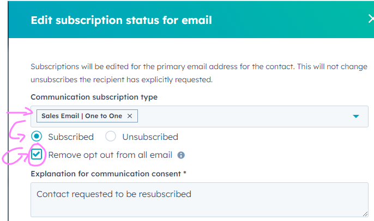Focus the explanation for consent text area
Viewport: 374px width, 221px height.
[199, 199]
